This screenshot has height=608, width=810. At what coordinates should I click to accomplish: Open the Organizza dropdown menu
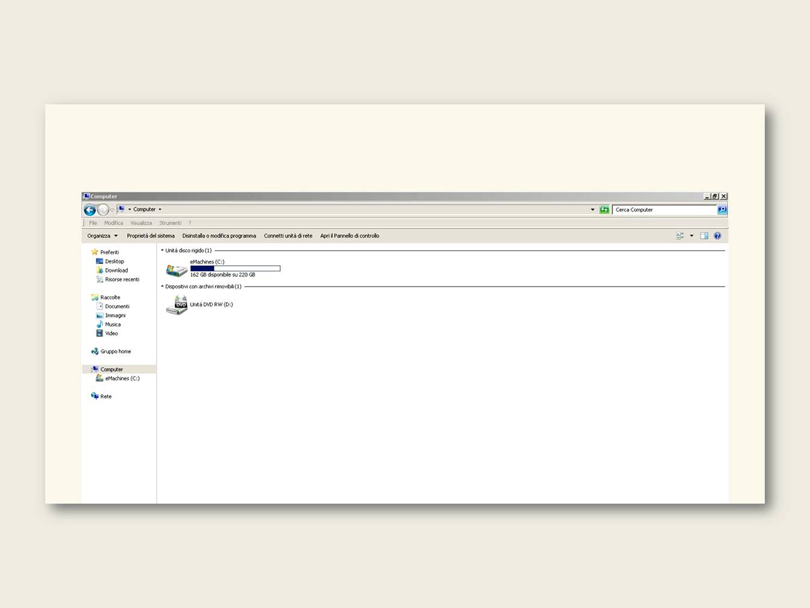click(x=102, y=236)
